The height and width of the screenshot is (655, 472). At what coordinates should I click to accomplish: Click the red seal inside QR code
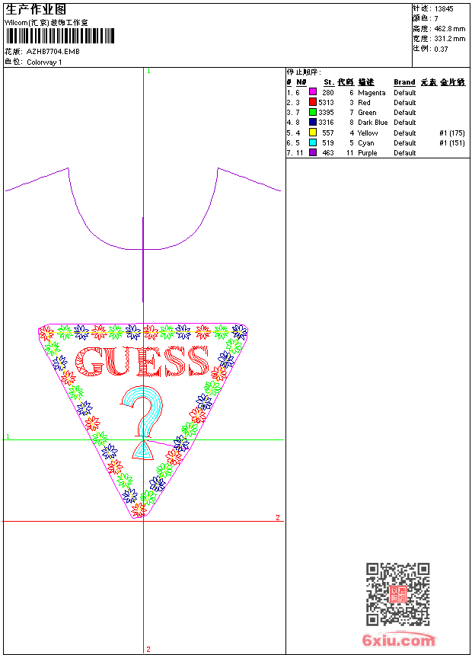coord(398,594)
